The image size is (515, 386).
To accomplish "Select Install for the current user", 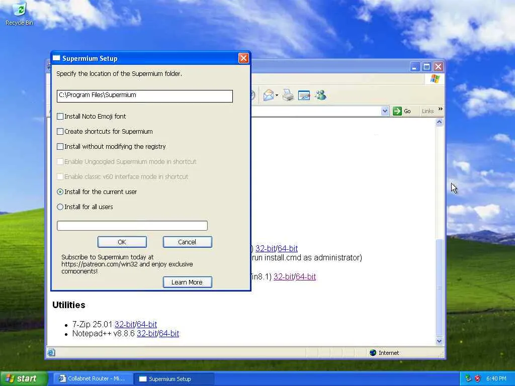I will (60, 191).
